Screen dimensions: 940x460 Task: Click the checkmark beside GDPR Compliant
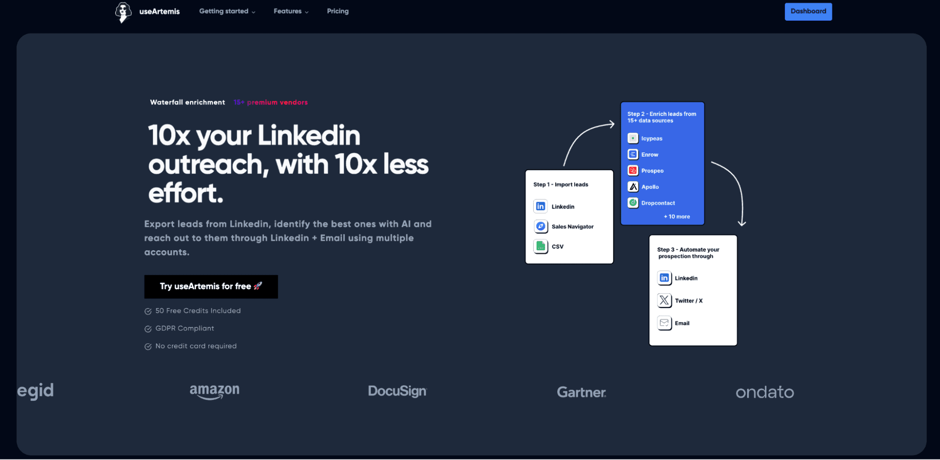[148, 329]
